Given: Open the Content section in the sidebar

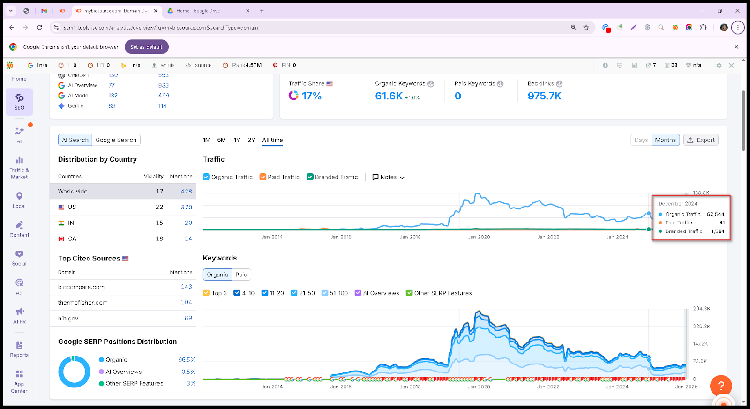Looking at the screenshot, I should pos(19,229).
